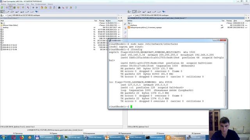This screenshot has height=140, width=250.
Task: Select the active drive button in right drive bar
Action: click(134, 12)
